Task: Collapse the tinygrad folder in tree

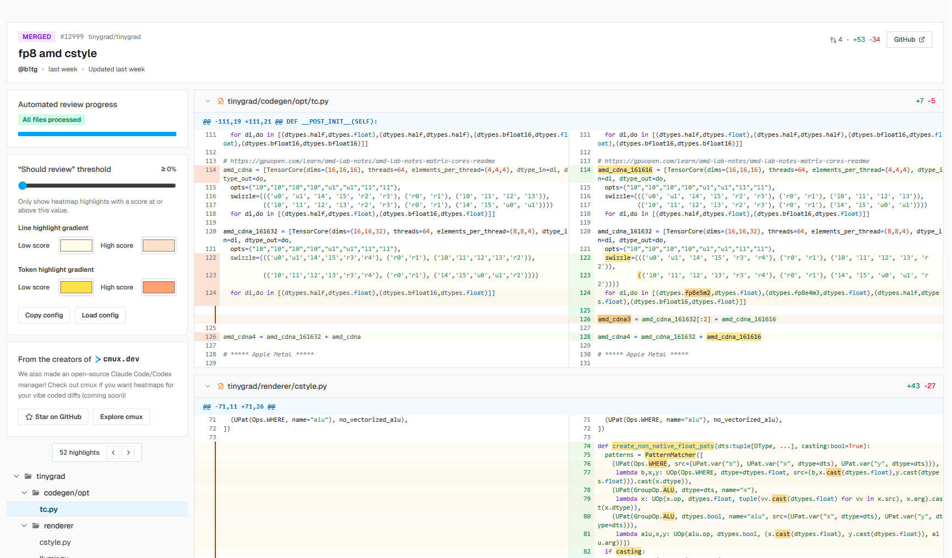Action: (x=16, y=476)
